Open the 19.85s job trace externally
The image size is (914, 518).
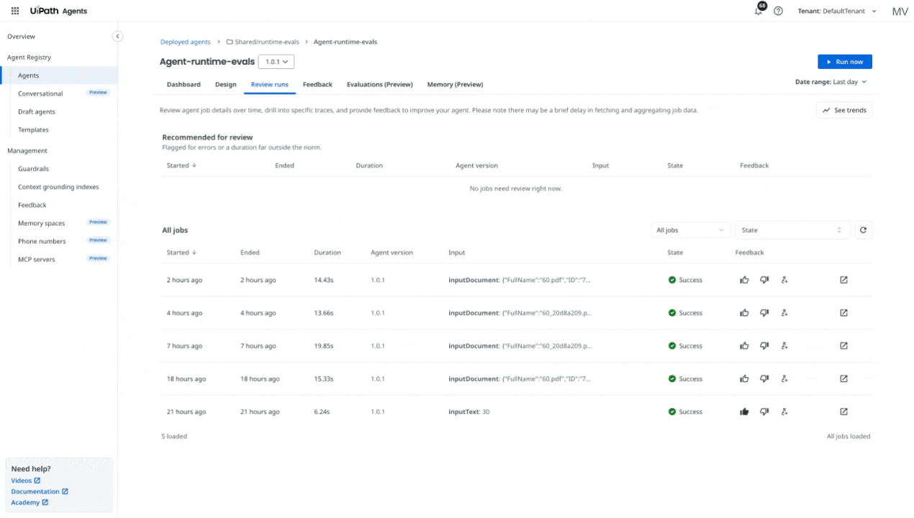click(843, 346)
